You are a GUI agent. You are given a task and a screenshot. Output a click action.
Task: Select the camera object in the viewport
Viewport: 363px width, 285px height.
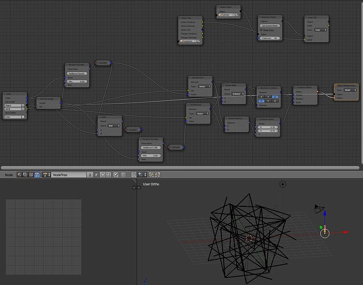point(319,209)
